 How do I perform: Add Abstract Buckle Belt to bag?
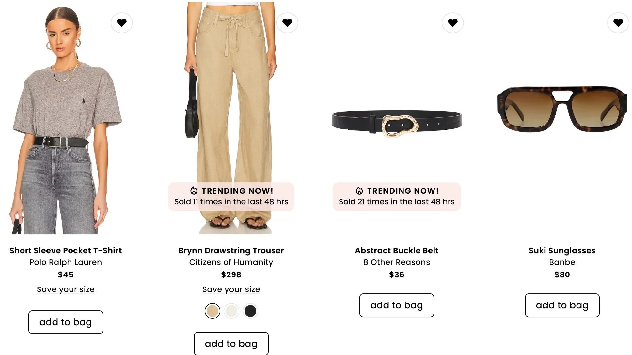[397, 305]
